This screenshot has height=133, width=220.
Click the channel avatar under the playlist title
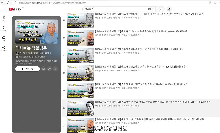[17, 53]
